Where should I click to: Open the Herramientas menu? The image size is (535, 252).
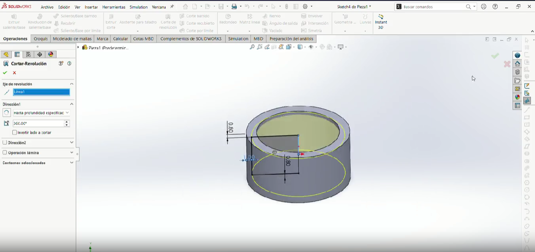tap(114, 7)
